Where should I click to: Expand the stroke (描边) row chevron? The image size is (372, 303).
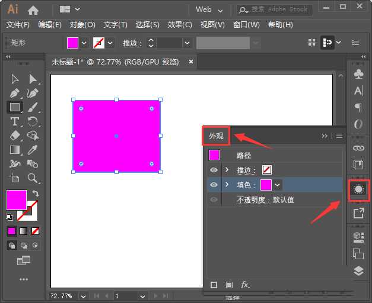pos(227,170)
